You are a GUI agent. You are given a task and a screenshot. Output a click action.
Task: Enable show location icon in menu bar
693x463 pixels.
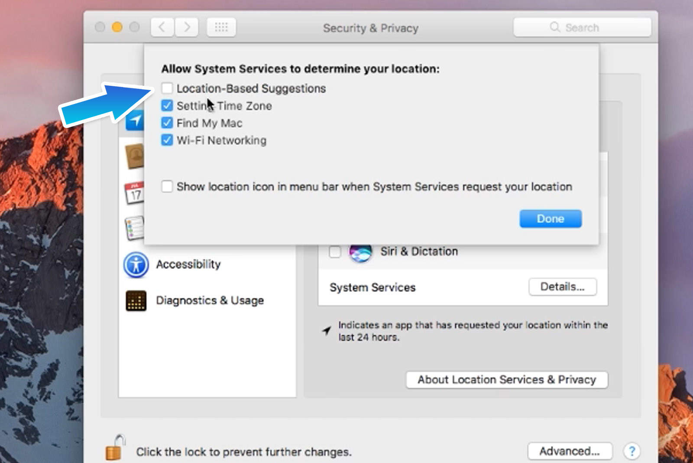pyautogui.click(x=167, y=187)
